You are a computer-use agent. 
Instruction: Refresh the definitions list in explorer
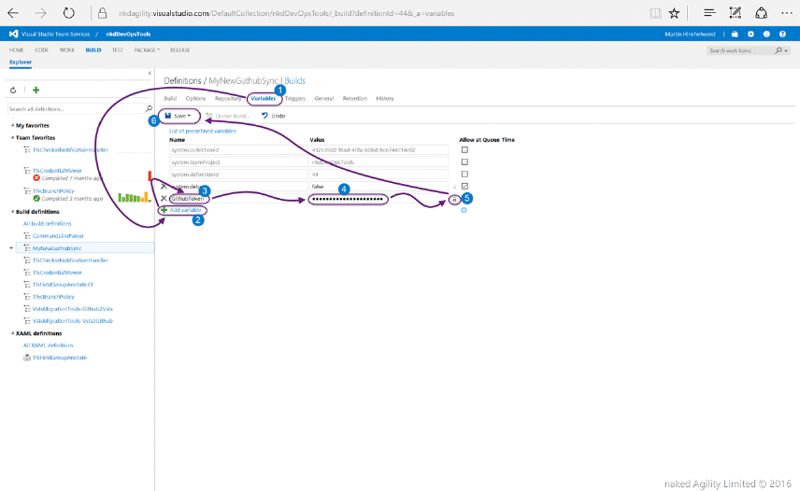tap(13, 91)
